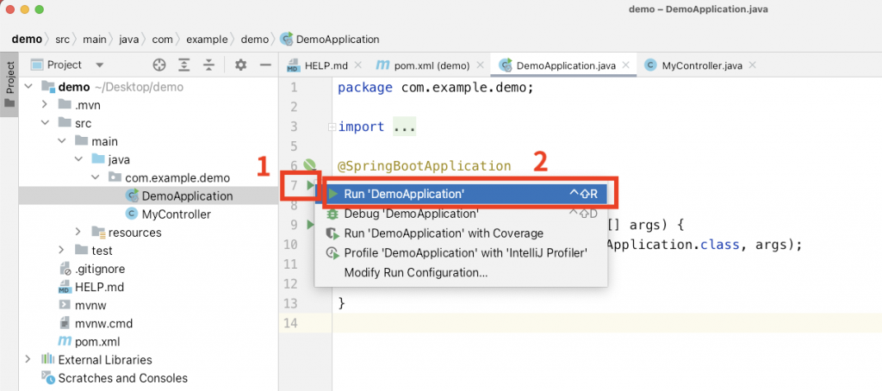Collapse the main folder
The image size is (882, 391).
pyautogui.click(x=62, y=142)
